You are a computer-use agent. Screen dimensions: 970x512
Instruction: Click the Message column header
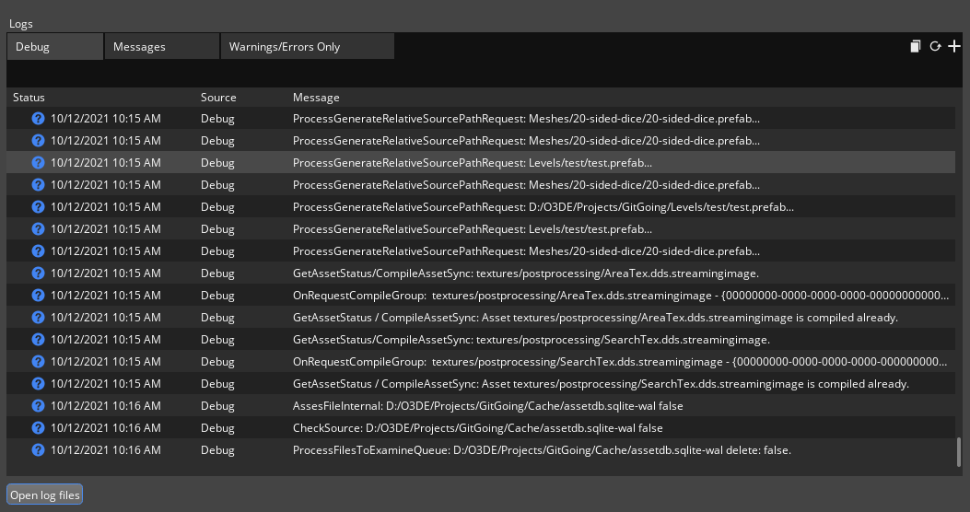click(x=316, y=98)
